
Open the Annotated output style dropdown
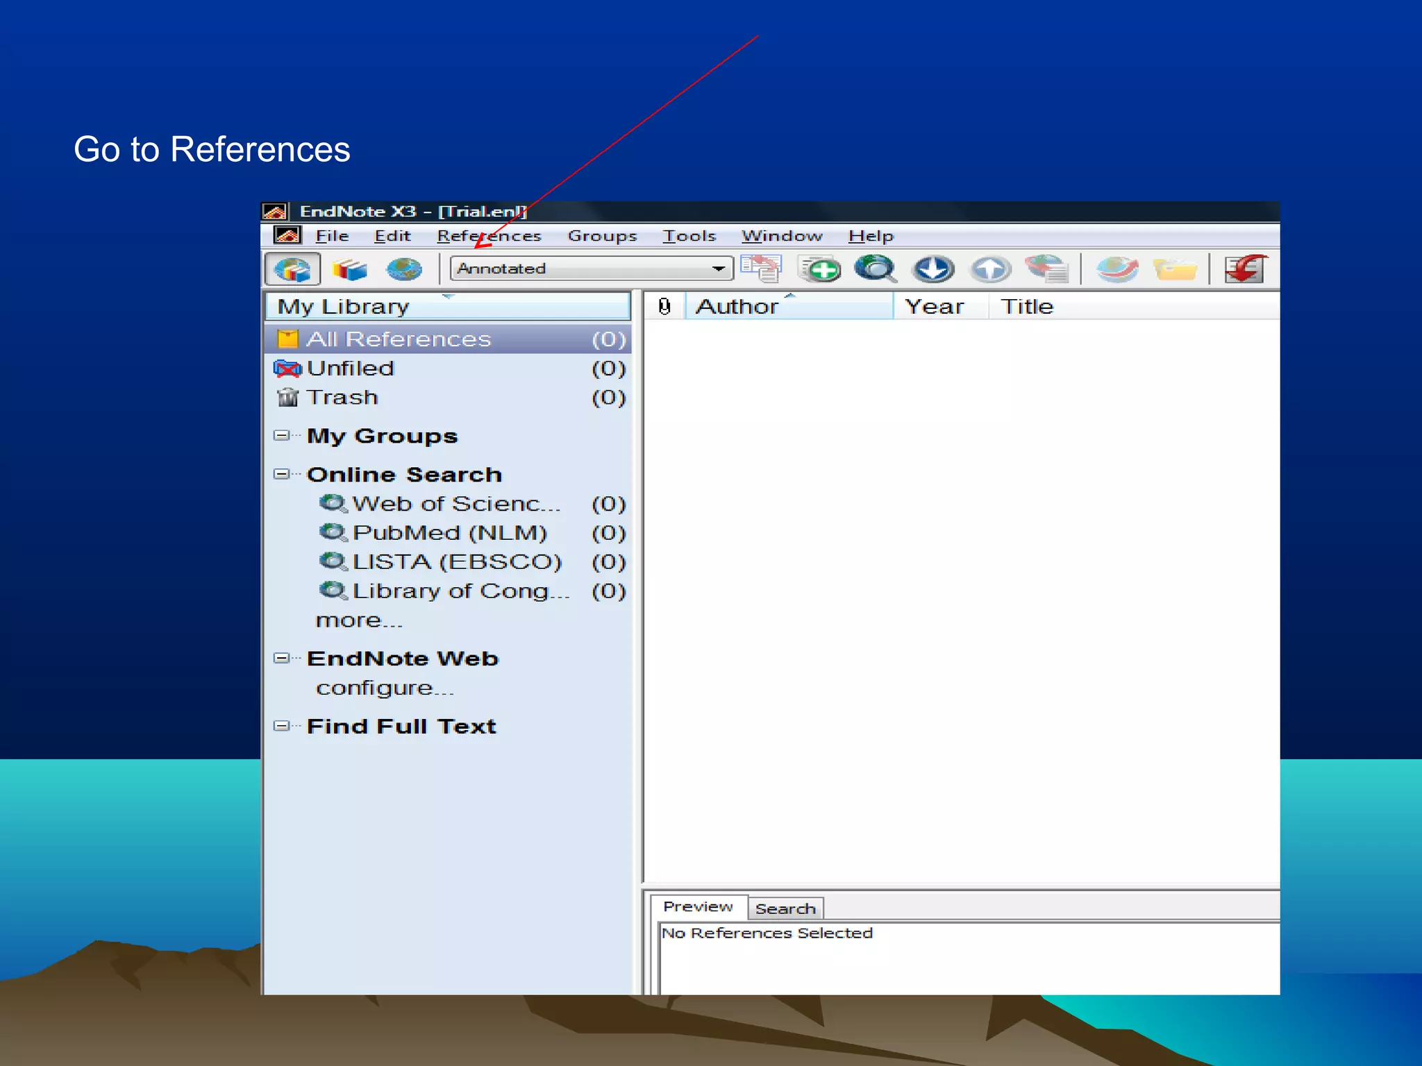pyautogui.click(x=719, y=269)
